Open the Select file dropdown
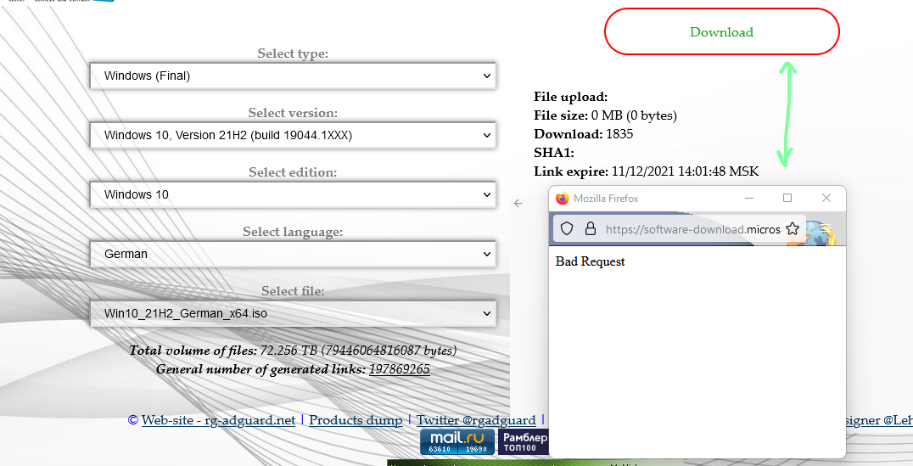Image resolution: width=913 pixels, height=466 pixels. point(293,313)
